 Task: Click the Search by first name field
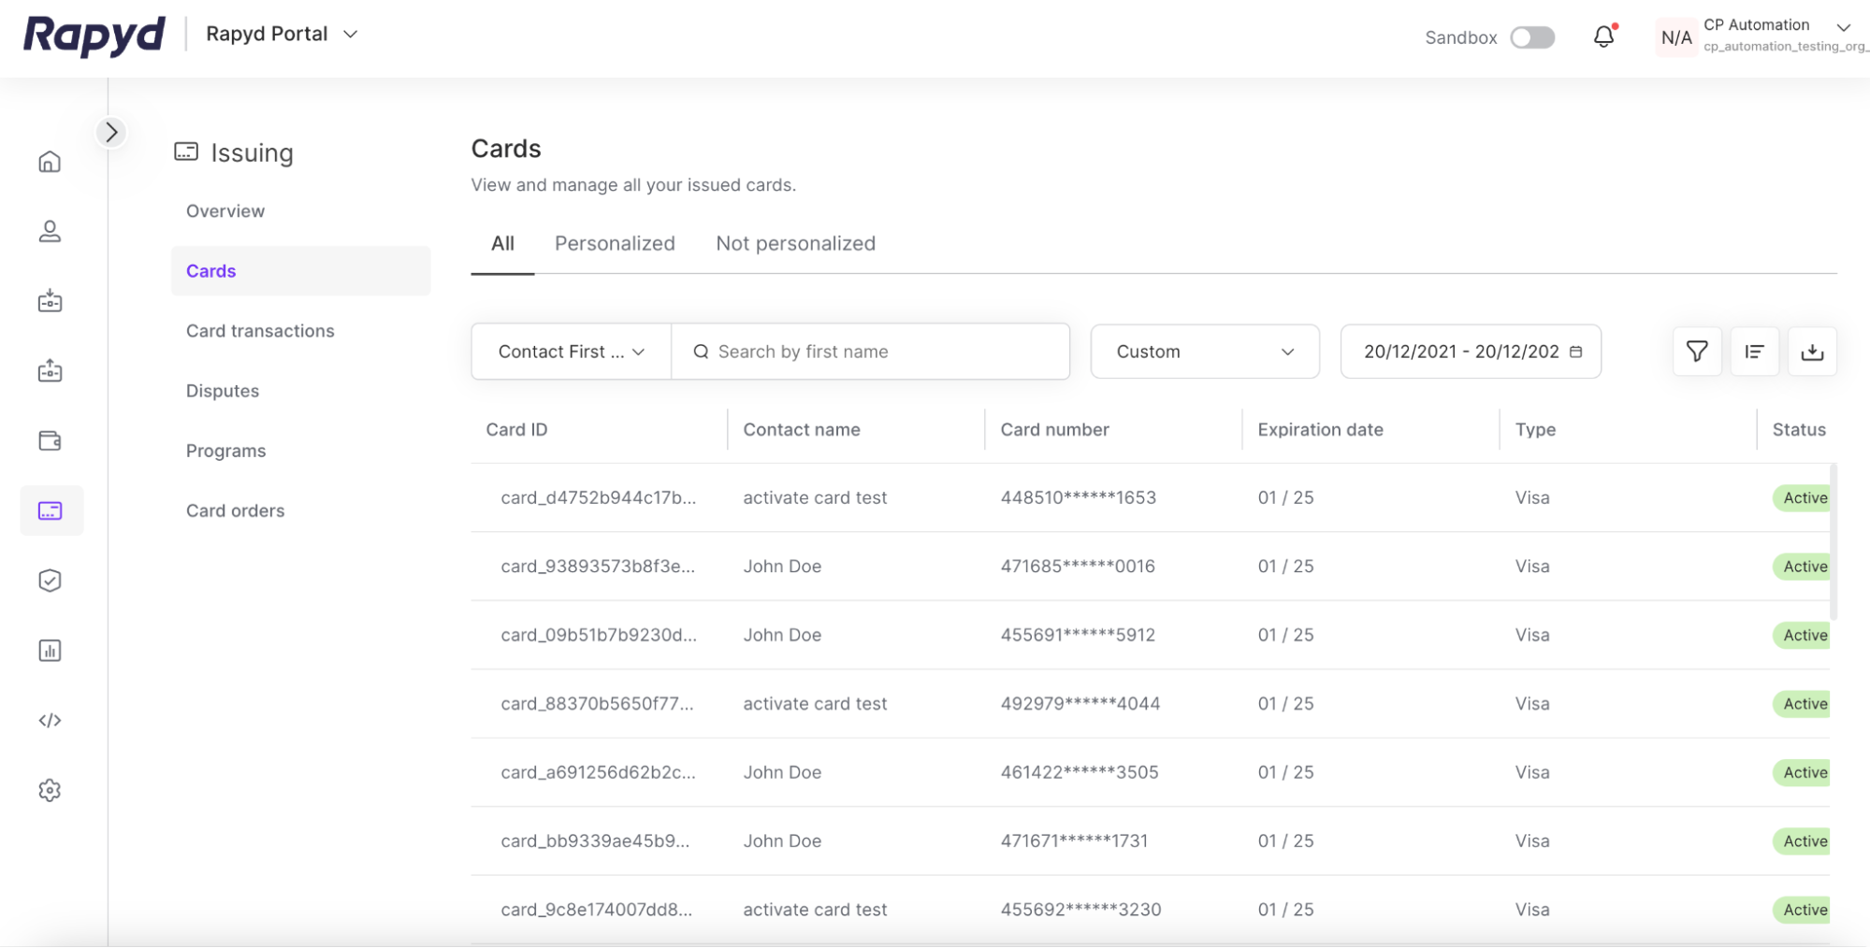tap(879, 352)
